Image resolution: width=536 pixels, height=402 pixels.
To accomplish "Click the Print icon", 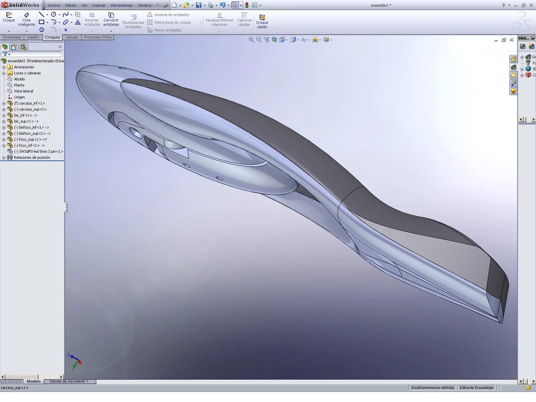I will pyautogui.click(x=210, y=5).
